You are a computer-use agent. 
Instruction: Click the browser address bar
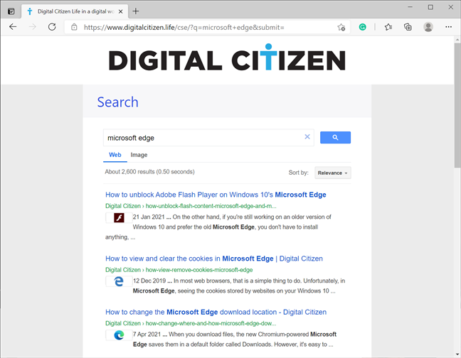(x=206, y=27)
